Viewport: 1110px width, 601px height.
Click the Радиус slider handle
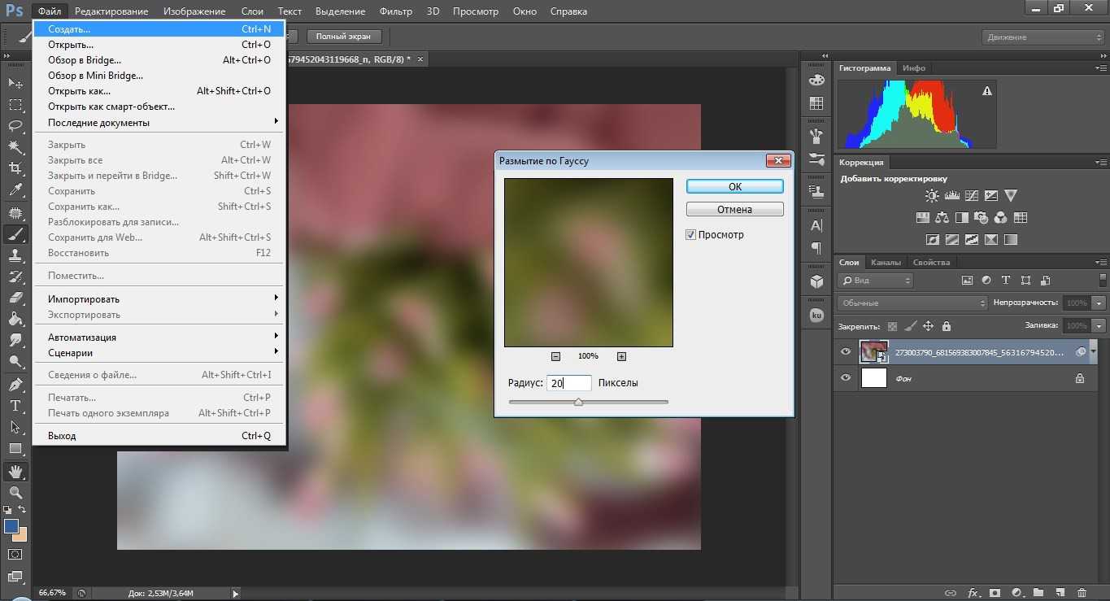coord(578,402)
